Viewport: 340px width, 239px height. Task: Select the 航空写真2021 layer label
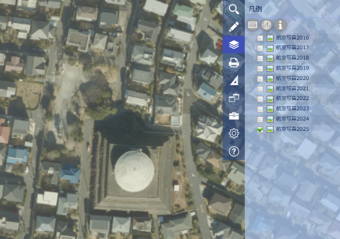(292, 88)
